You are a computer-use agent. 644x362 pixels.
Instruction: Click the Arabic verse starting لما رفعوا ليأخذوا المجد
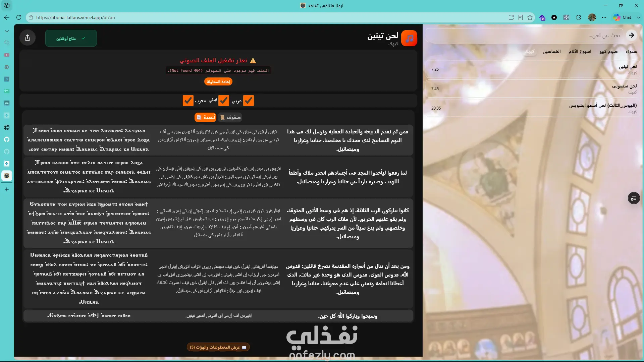pyautogui.click(x=348, y=177)
